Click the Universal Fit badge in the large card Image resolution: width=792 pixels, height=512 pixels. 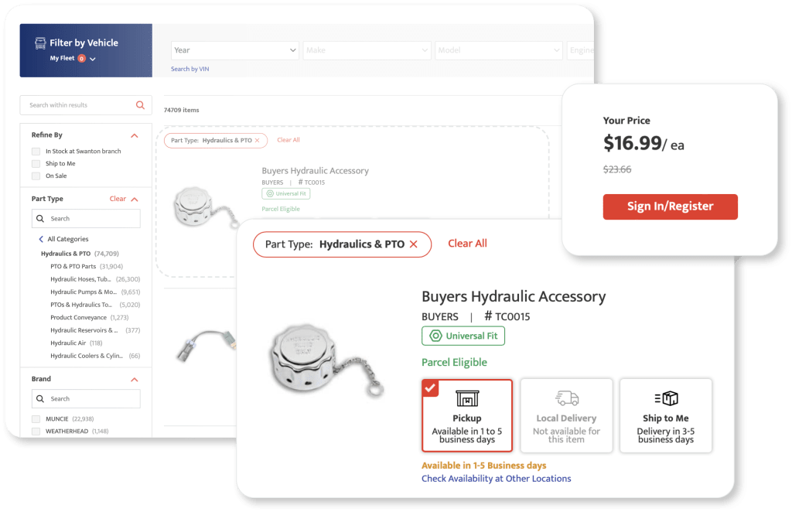pos(463,336)
